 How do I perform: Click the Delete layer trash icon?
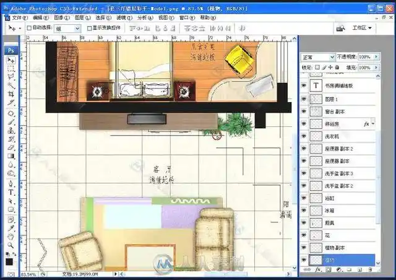tap(370, 270)
